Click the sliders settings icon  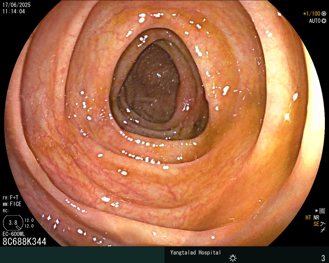coord(322,211)
